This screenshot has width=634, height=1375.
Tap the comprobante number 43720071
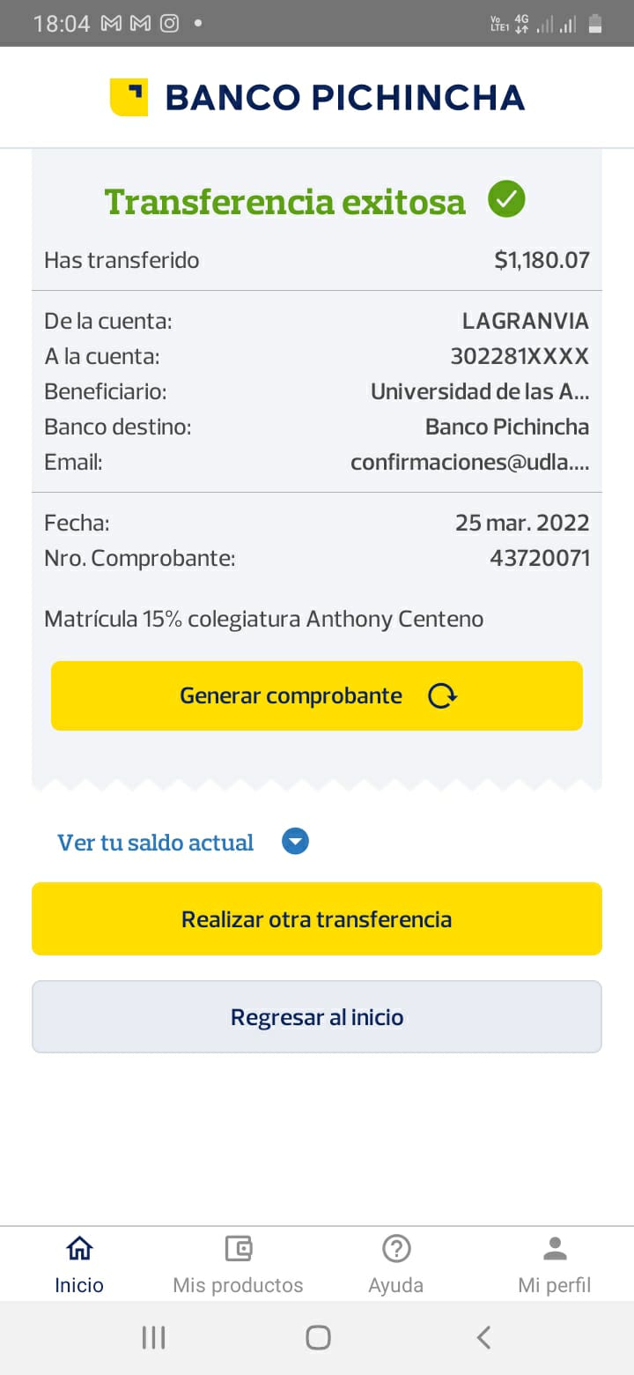pos(540,558)
